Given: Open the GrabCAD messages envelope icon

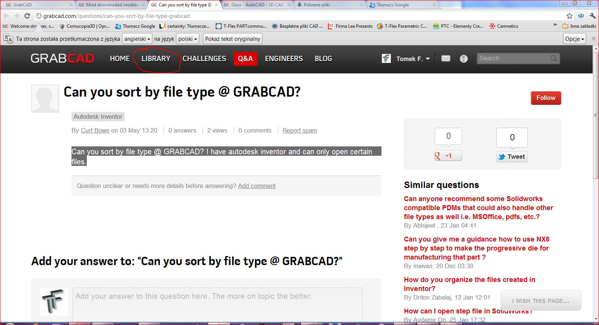Looking at the screenshot, I should coord(446,58).
